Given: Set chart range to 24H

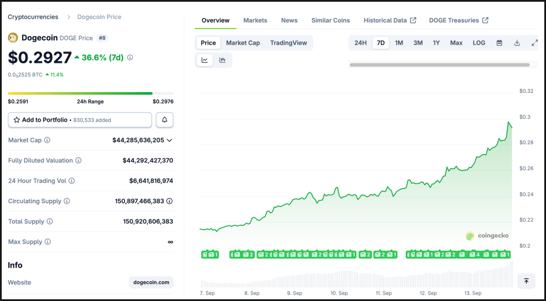Looking at the screenshot, I should pos(361,43).
